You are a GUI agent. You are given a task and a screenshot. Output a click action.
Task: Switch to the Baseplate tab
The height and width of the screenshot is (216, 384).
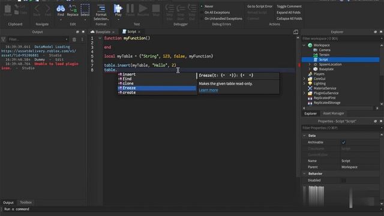[x=103, y=32]
